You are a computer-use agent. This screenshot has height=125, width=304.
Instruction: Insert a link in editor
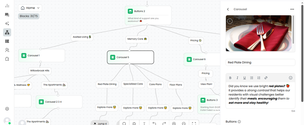(x=266, y=78)
